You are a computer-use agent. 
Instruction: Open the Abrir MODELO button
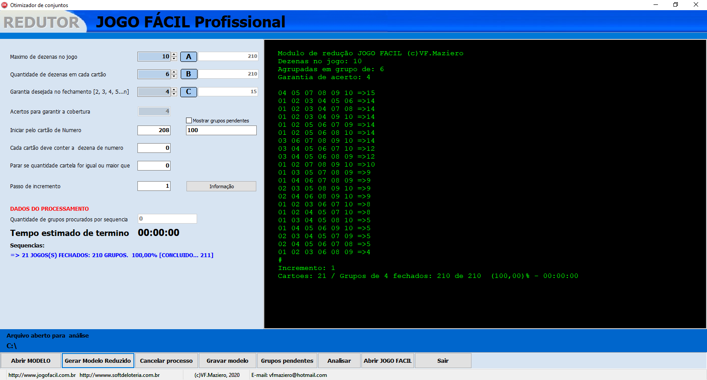pos(31,361)
